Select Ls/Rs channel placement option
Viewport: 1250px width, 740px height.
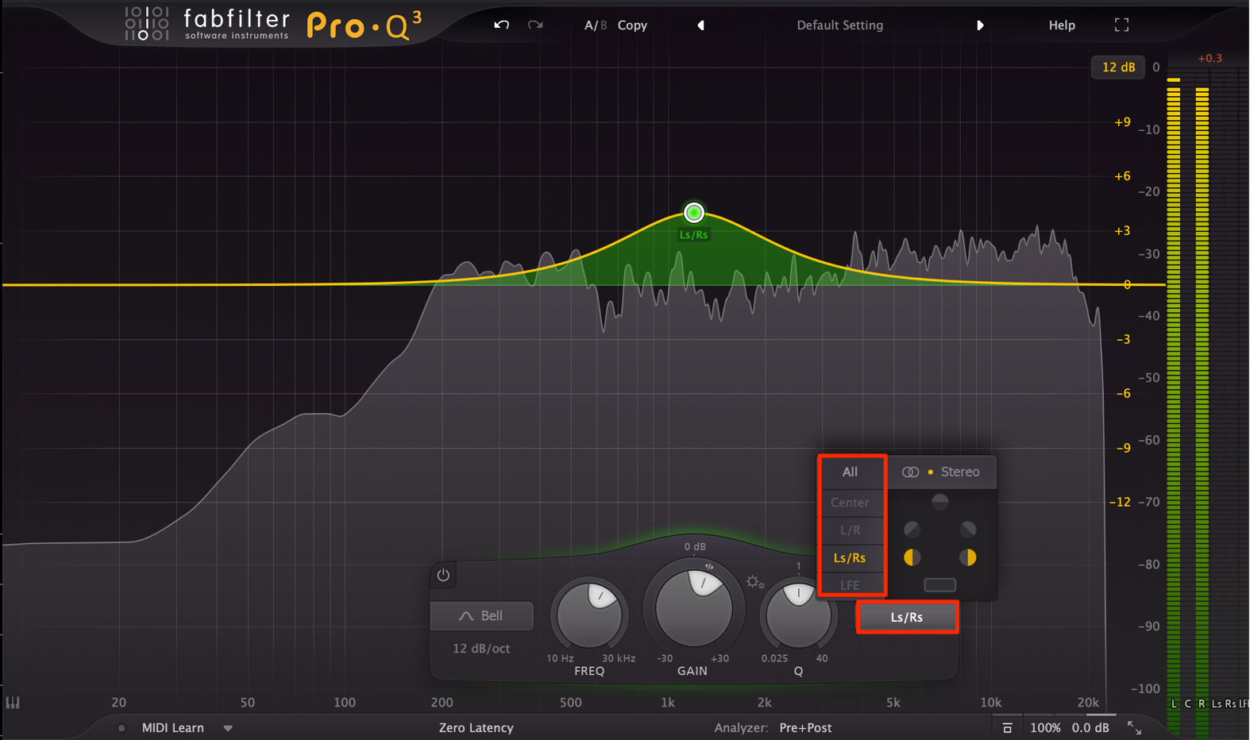pyautogui.click(x=850, y=557)
